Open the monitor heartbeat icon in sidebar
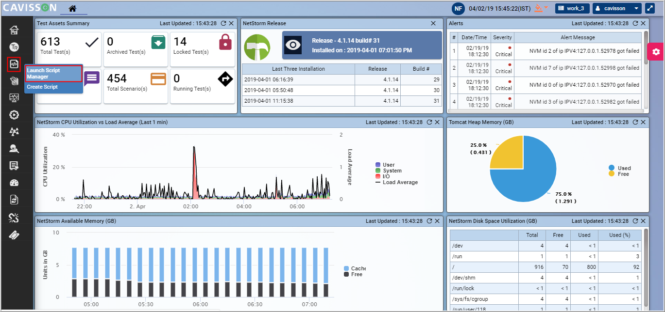 [14, 98]
